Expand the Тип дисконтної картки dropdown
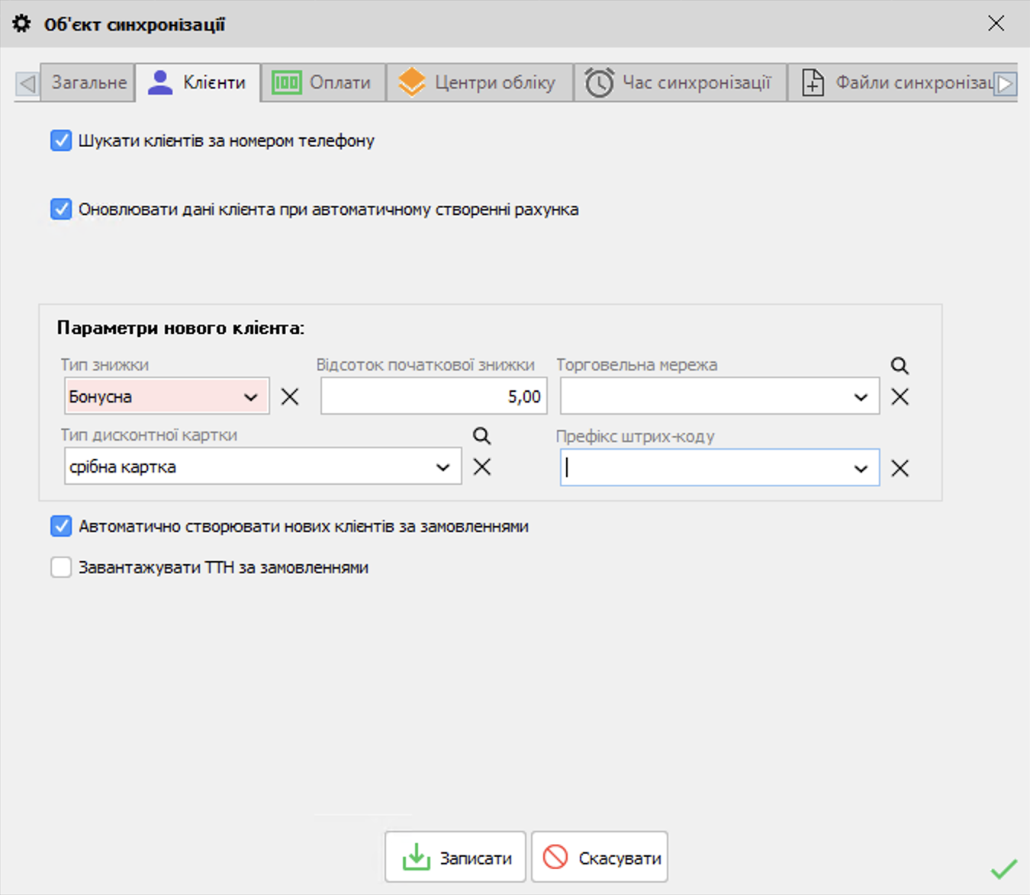Image resolution: width=1030 pixels, height=895 pixels. click(443, 467)
